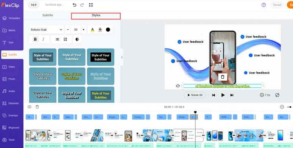Decrease font size with minus button
The height and width of the screenshot is (148, 293).
pyautogui.click(x=68, y=30)
